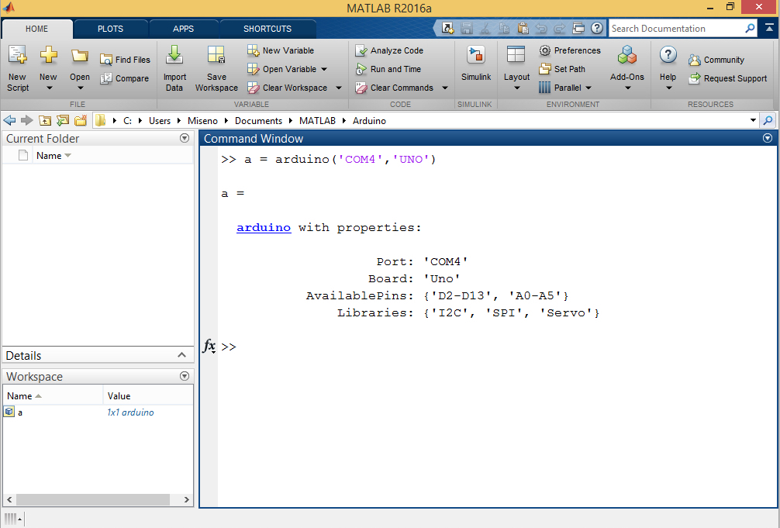780x528 pixels.
Task: Click Set Path
Action: click(563, 69)
